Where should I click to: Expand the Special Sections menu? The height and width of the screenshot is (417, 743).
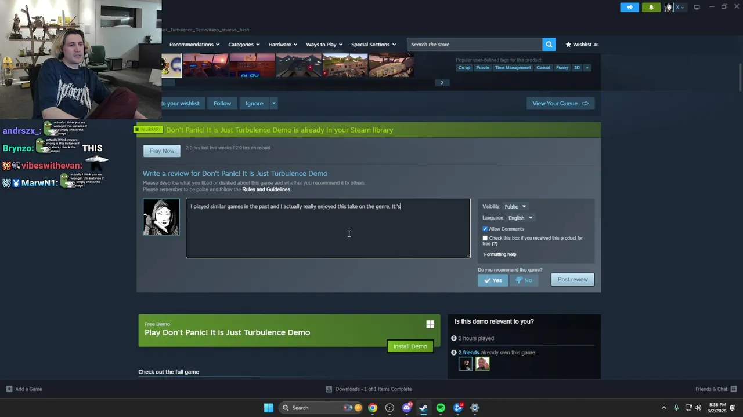pos(373,45)
